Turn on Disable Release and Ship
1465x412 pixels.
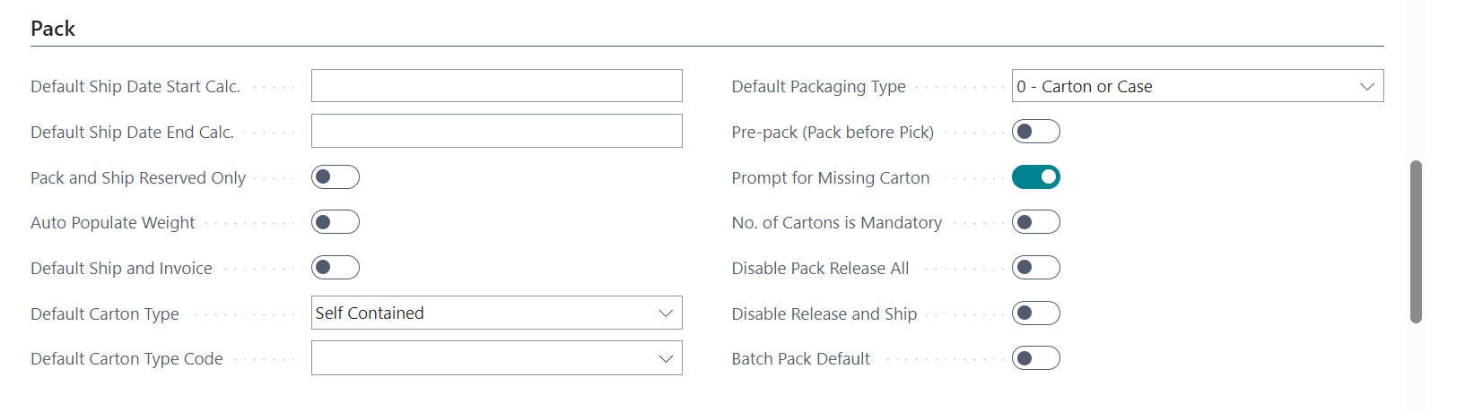[x=1035, y=313]
